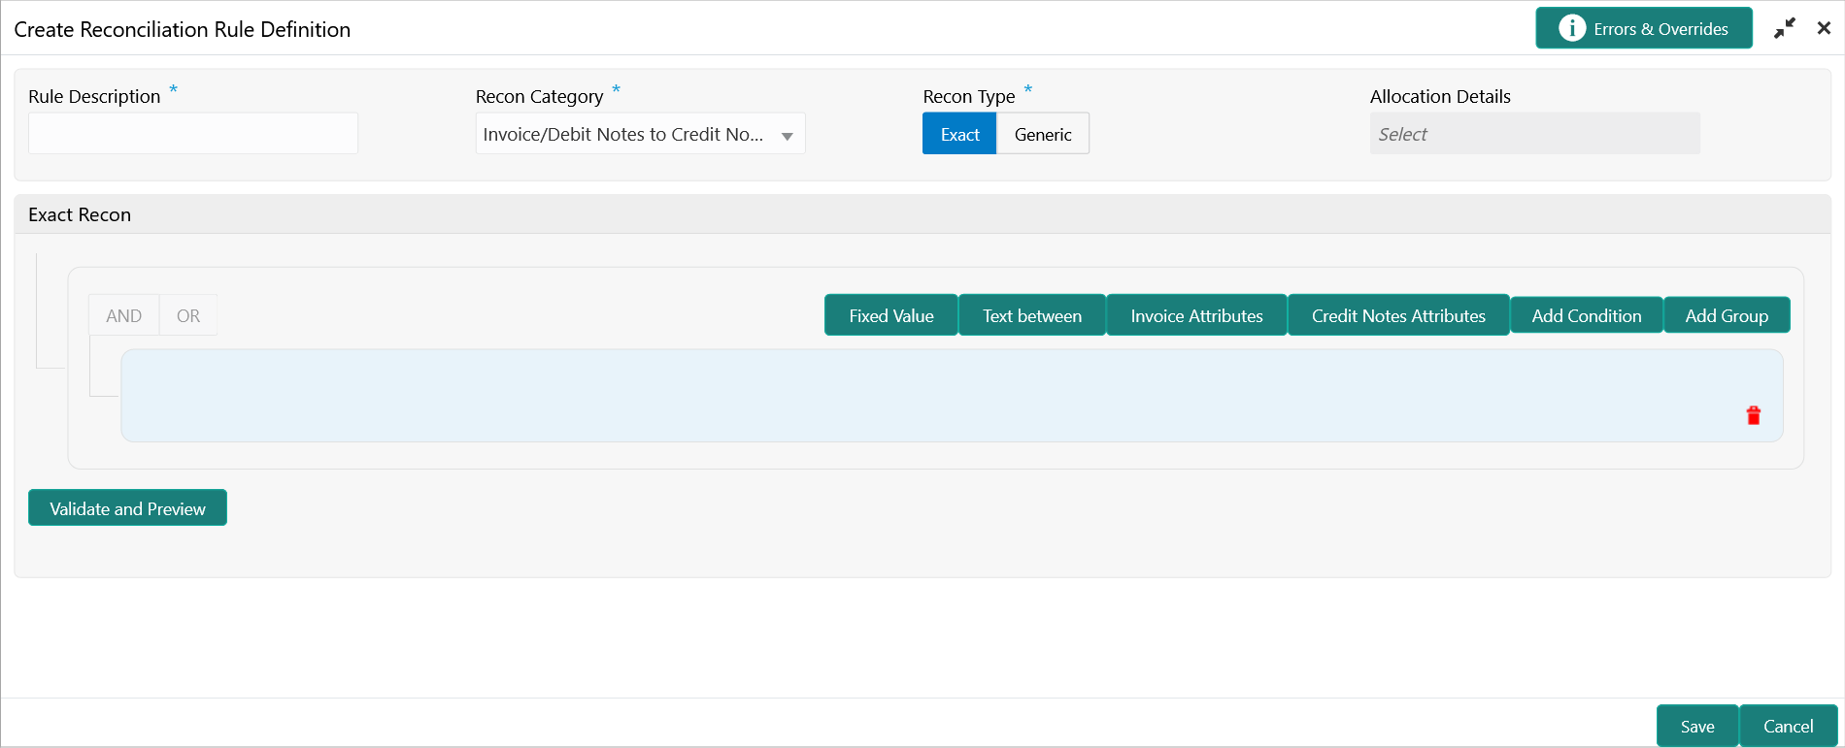This screenshot has width=1845, height=748.
Task: Run Validate and Preview
Action: (x=127, y=507)
